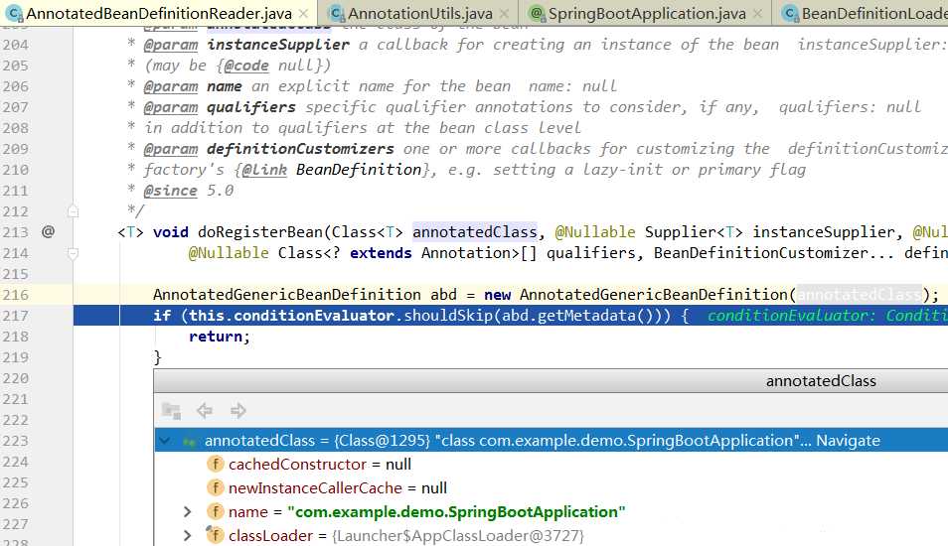The image size is (948, 546).
Task: Click the BeanDefinitionCustomizer type on line 214
Action: point(761,253)
